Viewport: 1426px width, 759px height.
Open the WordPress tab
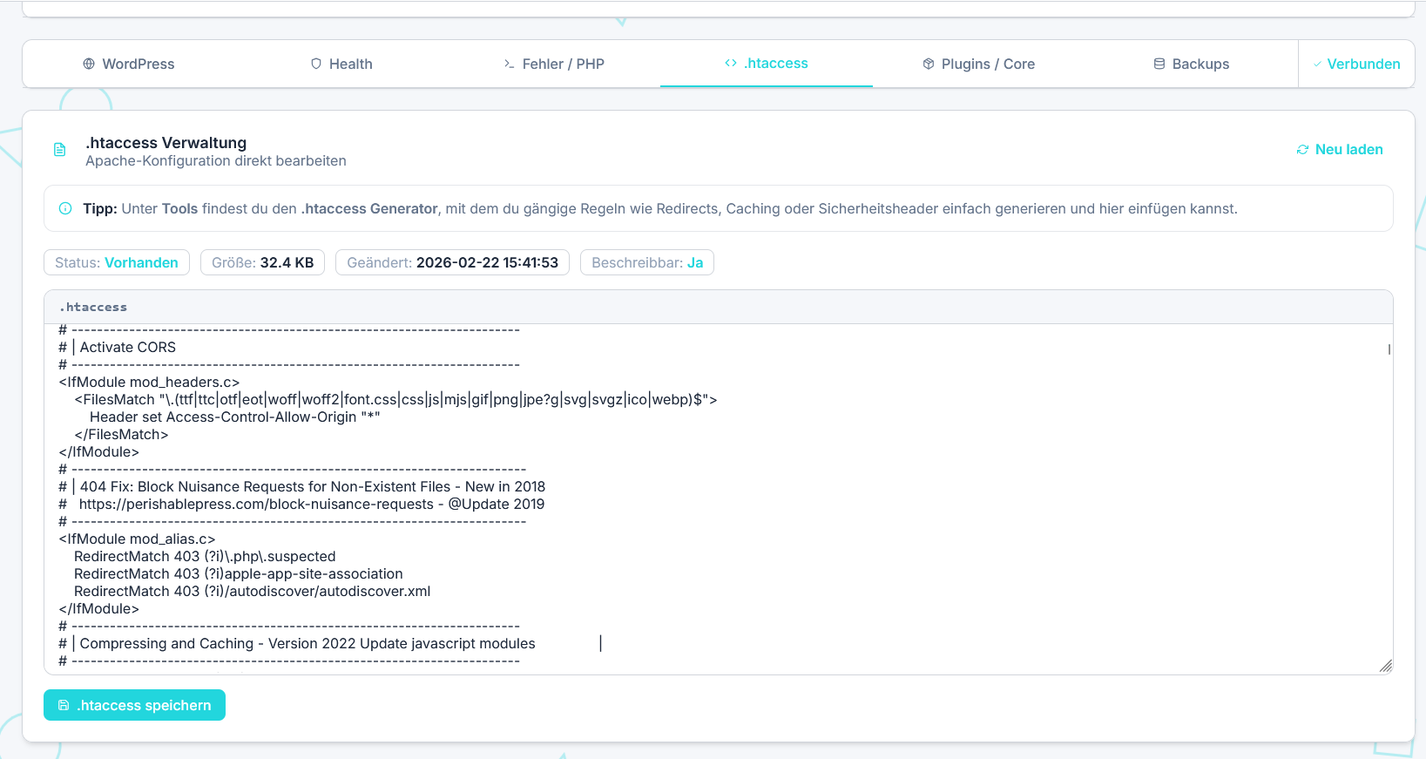click(x=129, y=64)
